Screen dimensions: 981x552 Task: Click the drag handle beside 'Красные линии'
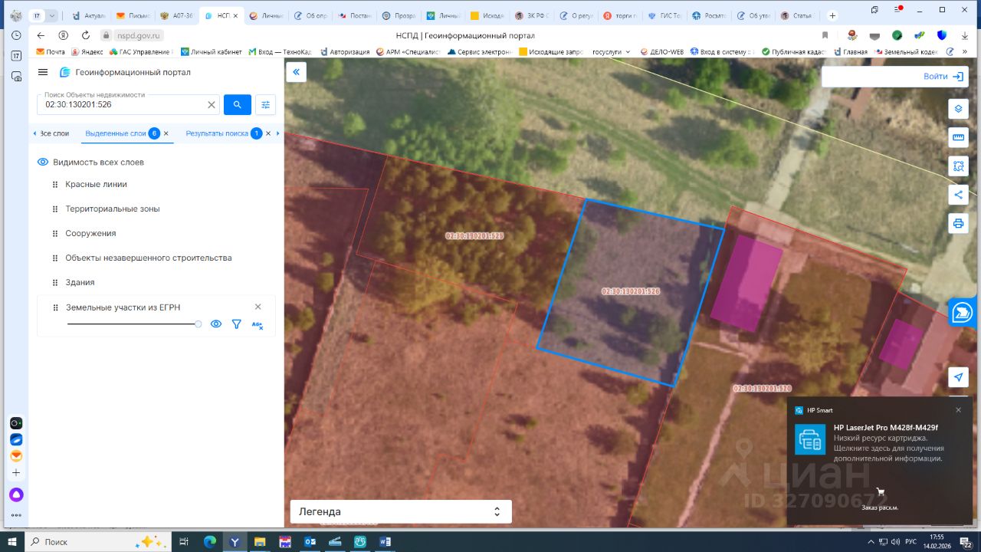click(x=55, y=185)
